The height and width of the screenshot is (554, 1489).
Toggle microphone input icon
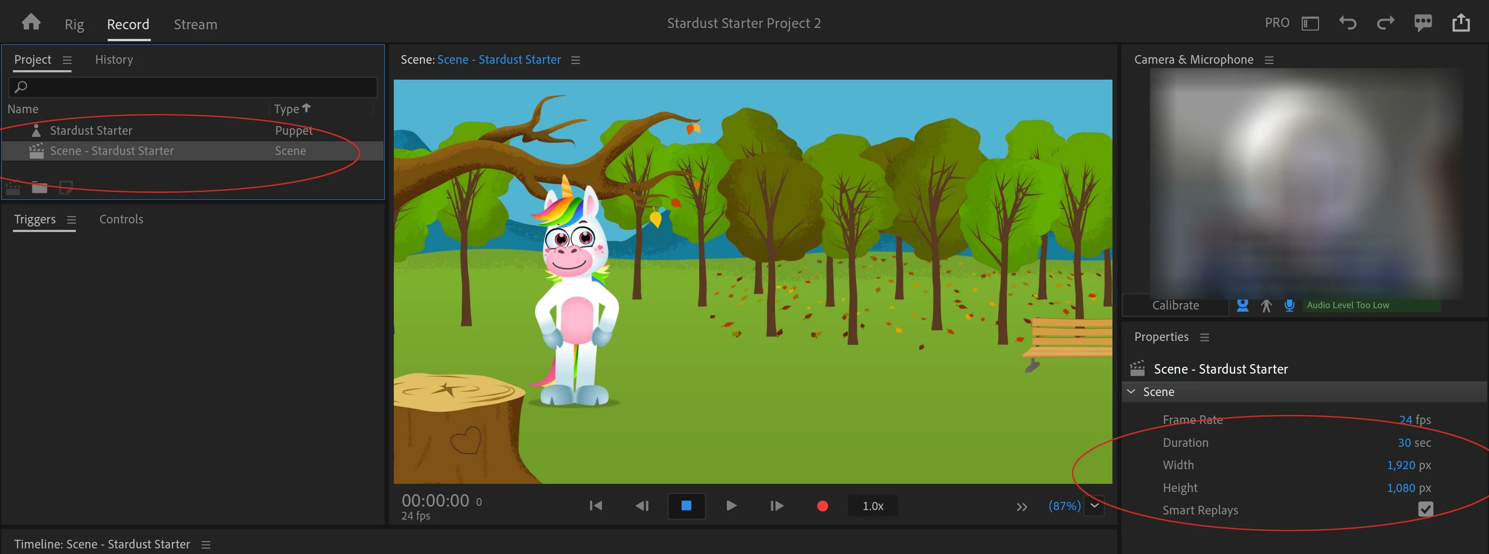click(1289, 305)
